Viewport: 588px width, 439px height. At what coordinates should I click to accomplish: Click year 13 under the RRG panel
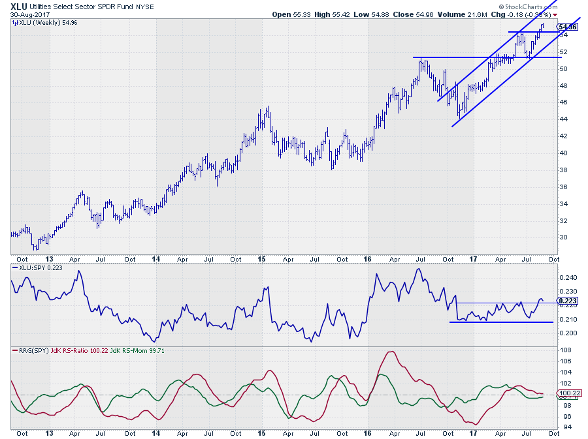pyautogui.click(x=49, y=433)
